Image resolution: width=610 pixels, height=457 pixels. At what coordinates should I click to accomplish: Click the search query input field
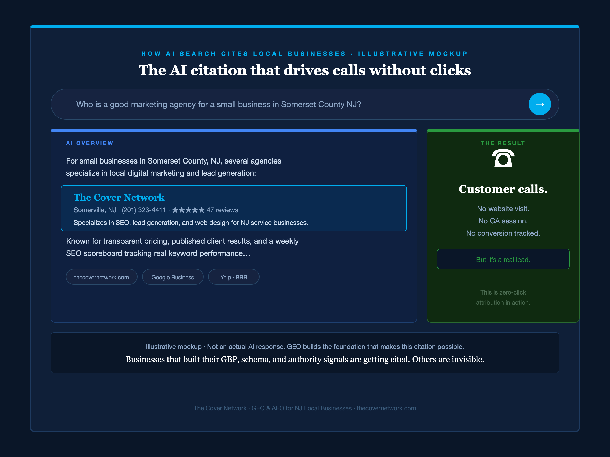pos(305,104)
